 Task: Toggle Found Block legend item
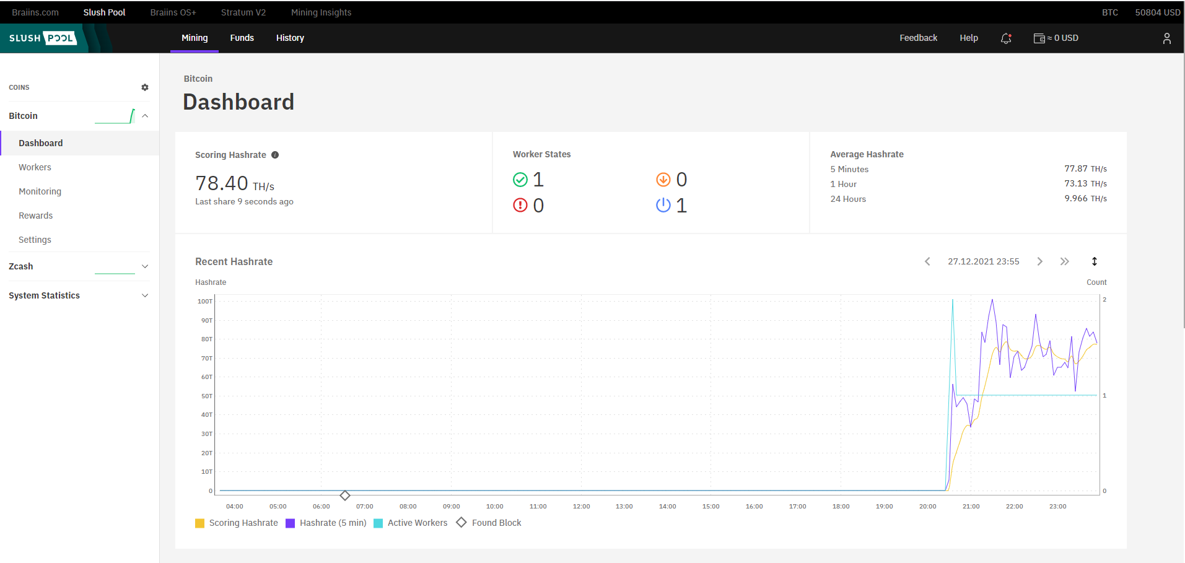[489, 523]
